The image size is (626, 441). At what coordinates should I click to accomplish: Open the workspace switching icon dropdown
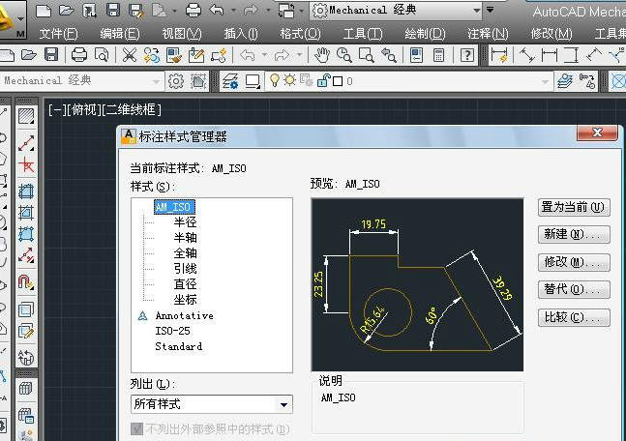pos(302,11)
